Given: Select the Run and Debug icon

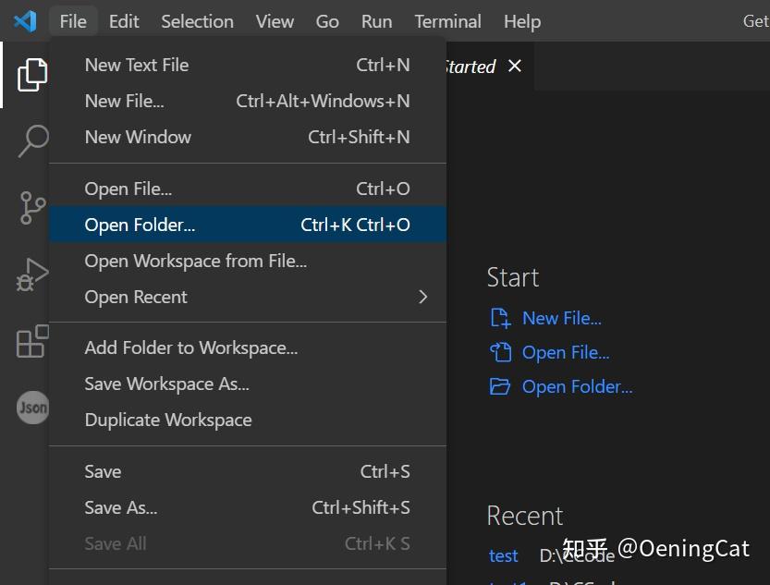Looking at the screenshot, I should point(32,274).
